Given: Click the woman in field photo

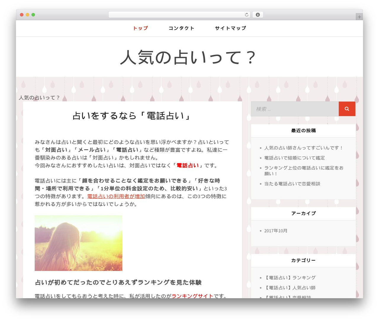Looking at the screenshot, I should point(78,243).
